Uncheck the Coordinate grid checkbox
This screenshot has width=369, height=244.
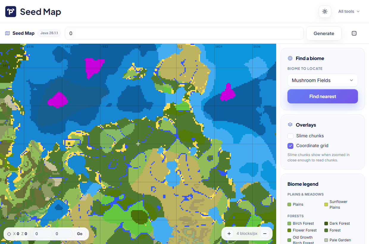click(290, 146)
